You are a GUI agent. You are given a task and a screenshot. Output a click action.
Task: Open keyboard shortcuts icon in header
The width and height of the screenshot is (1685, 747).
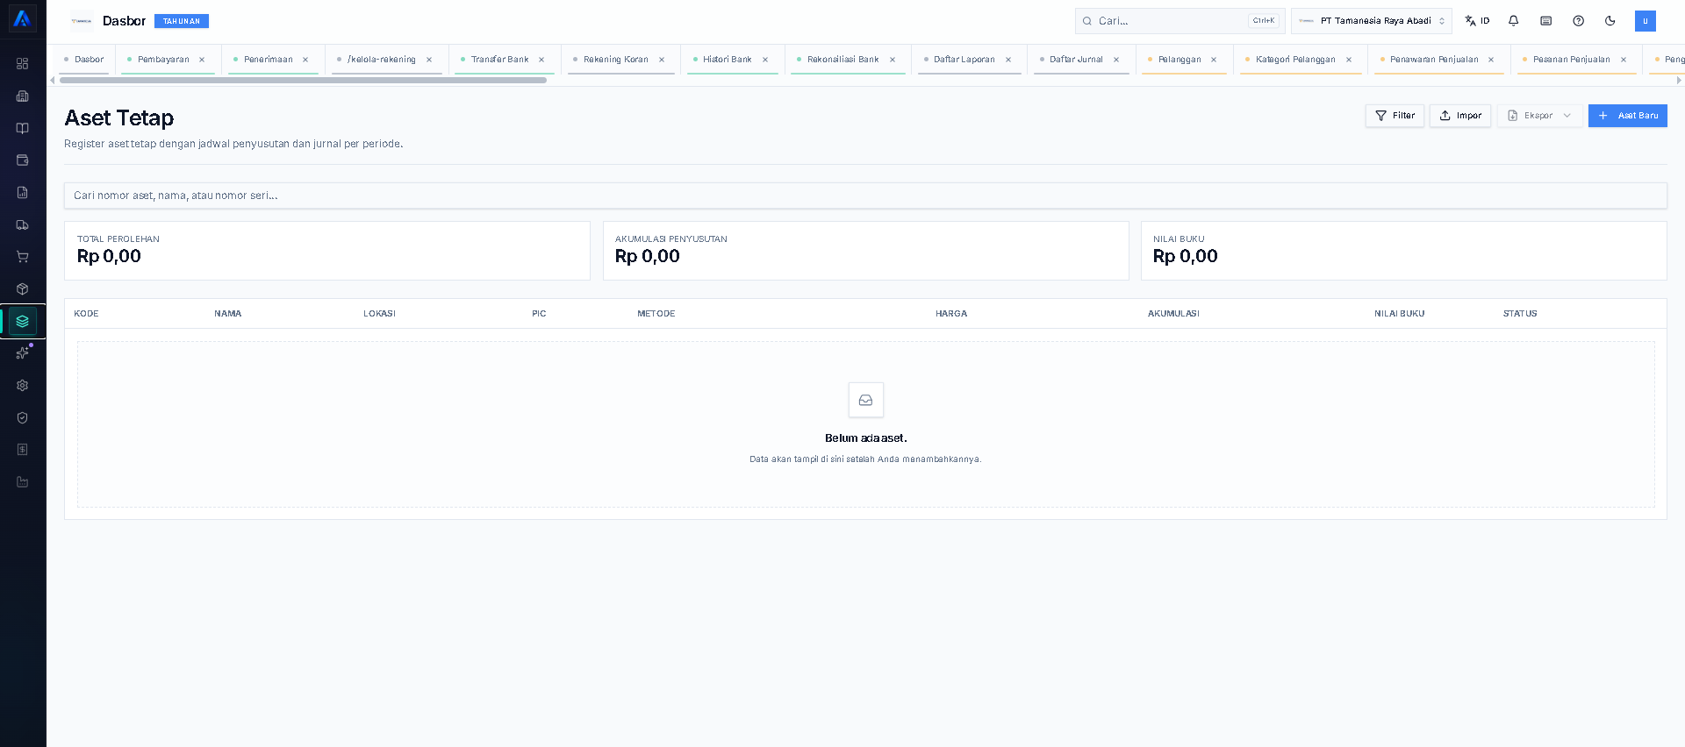[1546, 21]
